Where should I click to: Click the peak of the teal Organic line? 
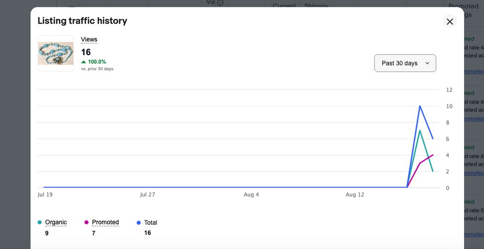pos(420,131)
